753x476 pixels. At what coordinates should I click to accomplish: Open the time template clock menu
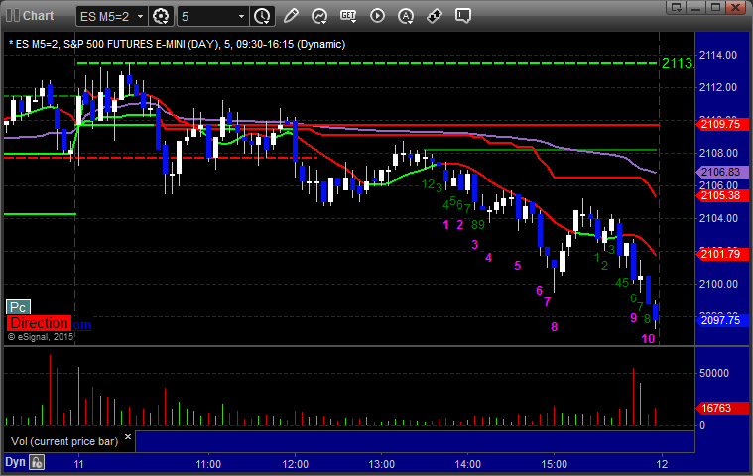click(x=262, y=16)
